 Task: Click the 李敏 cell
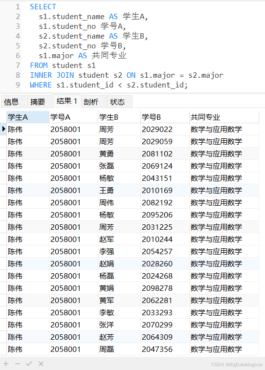[119, 313]
